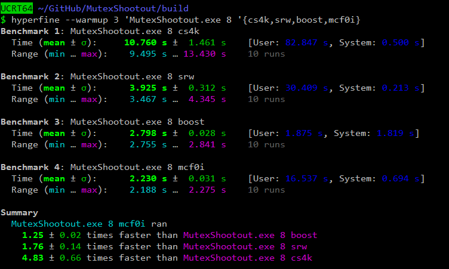This screenshot has width=449, height=269.
Task: Click the minimum time 2.755 s
Action: 148,144
